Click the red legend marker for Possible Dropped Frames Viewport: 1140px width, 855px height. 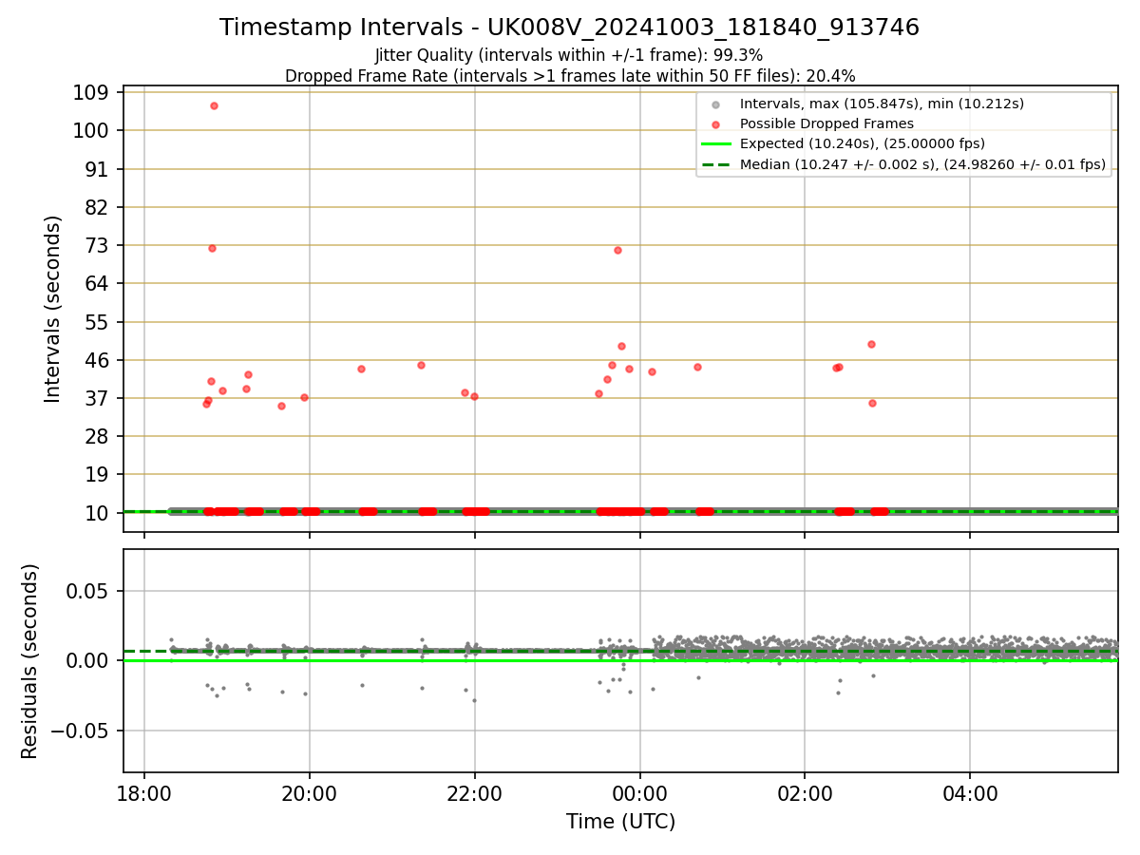tap(716, 124)
